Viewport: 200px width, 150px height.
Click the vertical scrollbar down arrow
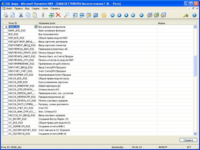click(195, 133)
